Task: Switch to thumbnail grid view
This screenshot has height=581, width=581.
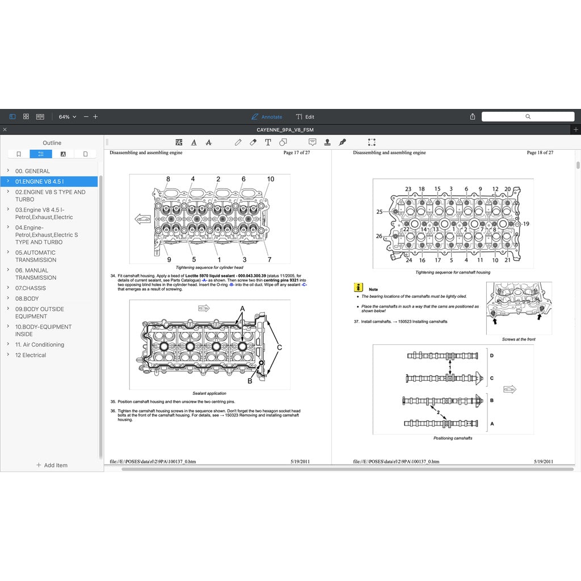Action: (x=26, y=116)
